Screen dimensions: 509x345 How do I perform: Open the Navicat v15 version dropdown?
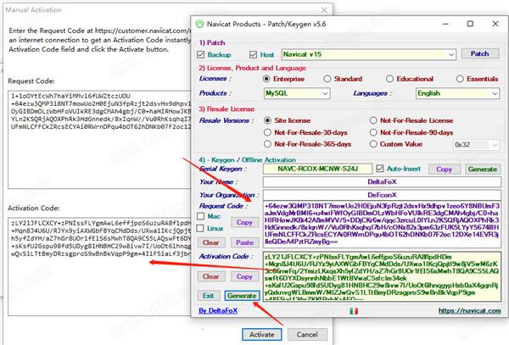click(369, 54)
